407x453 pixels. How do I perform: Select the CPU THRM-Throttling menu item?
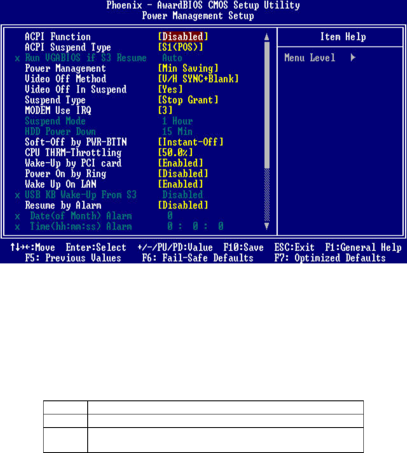(73, 152)
